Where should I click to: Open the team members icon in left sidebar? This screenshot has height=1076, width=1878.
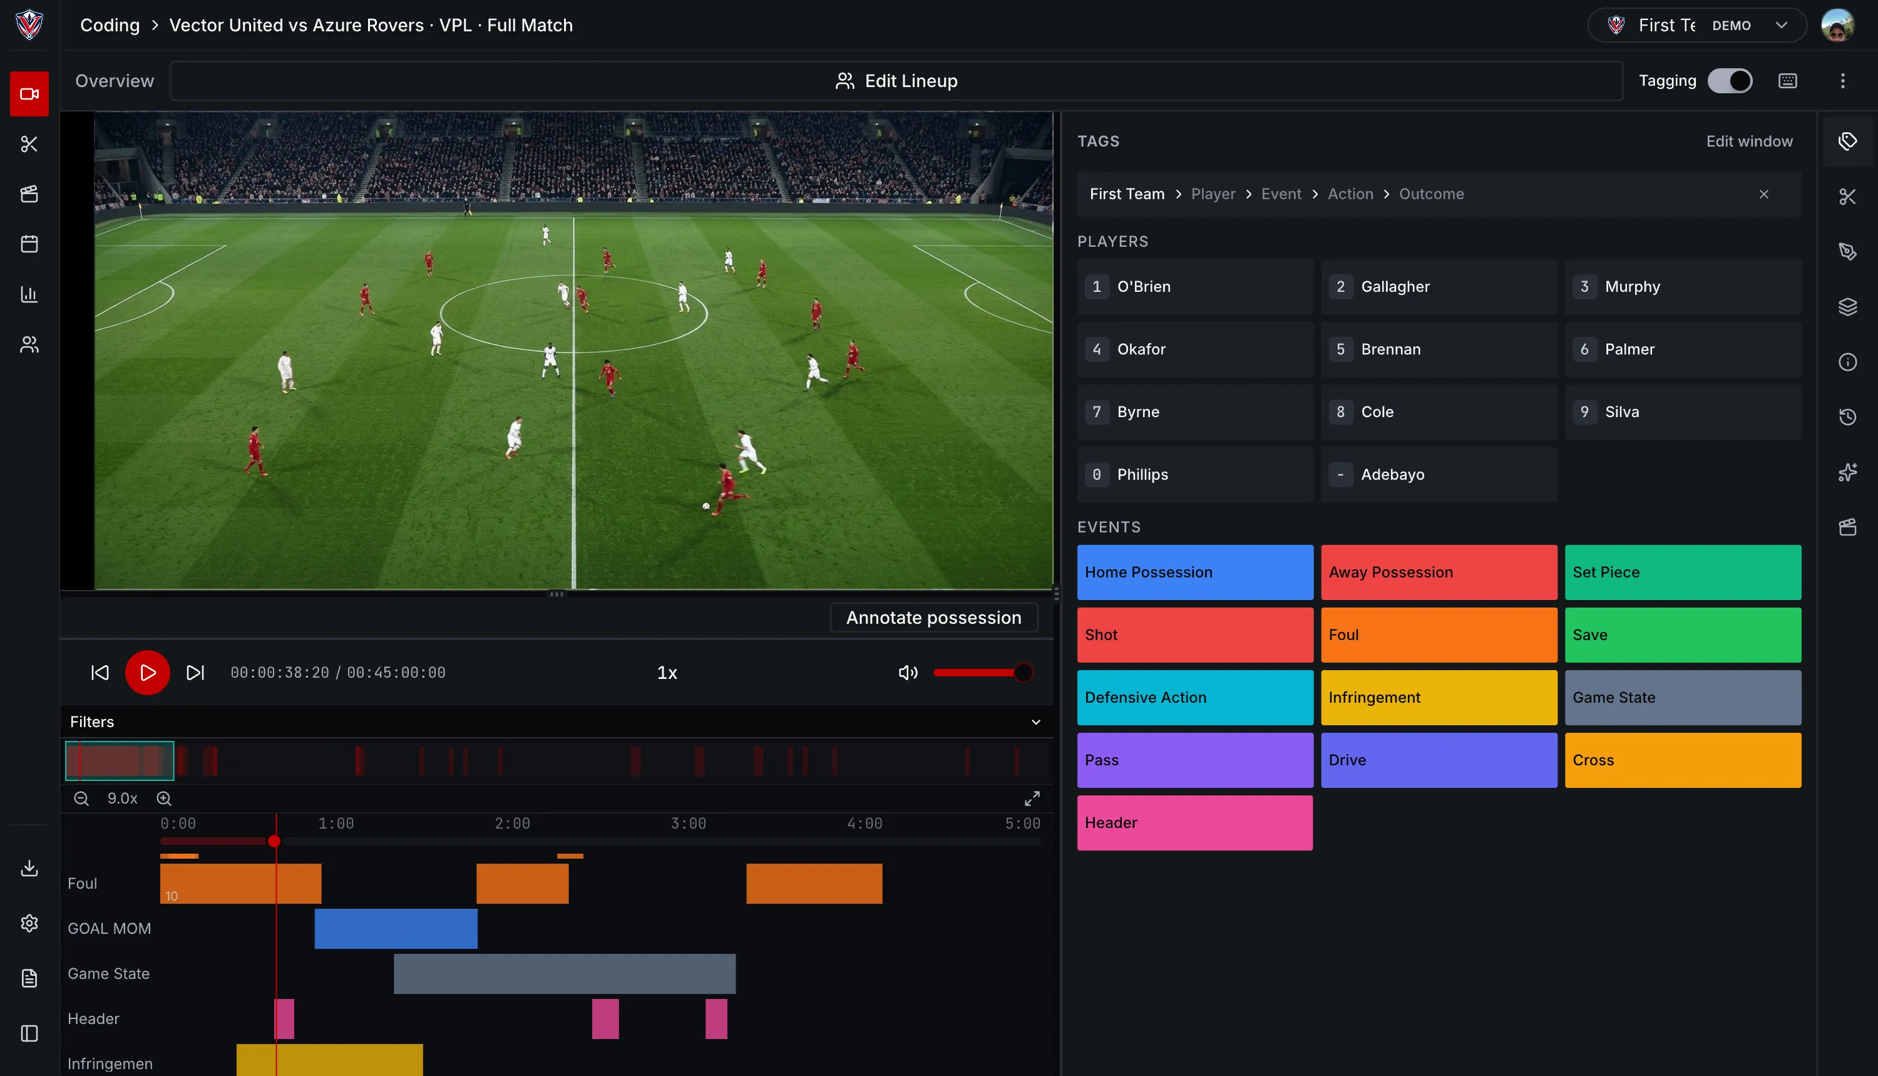tap(29, 345)
